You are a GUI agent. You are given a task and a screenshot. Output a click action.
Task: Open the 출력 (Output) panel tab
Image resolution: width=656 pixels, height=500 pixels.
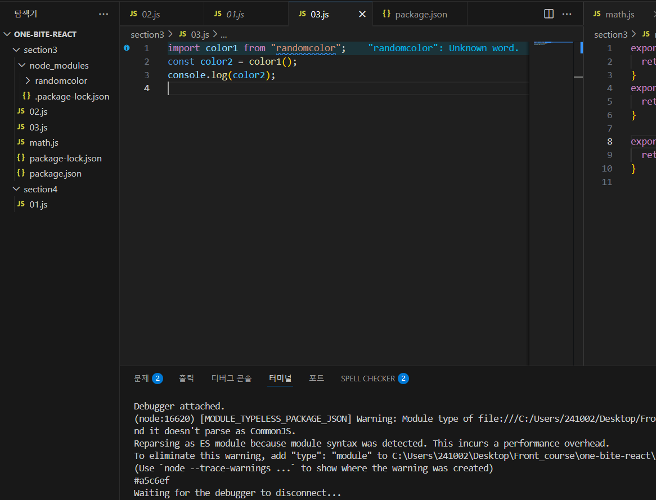tap(186, 379)
